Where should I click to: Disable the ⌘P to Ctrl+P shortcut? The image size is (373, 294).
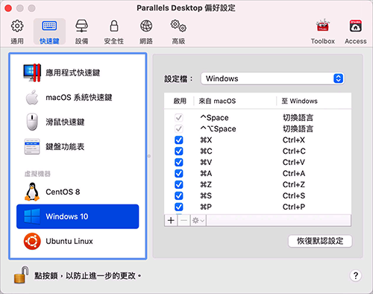[x=178, y=207]
